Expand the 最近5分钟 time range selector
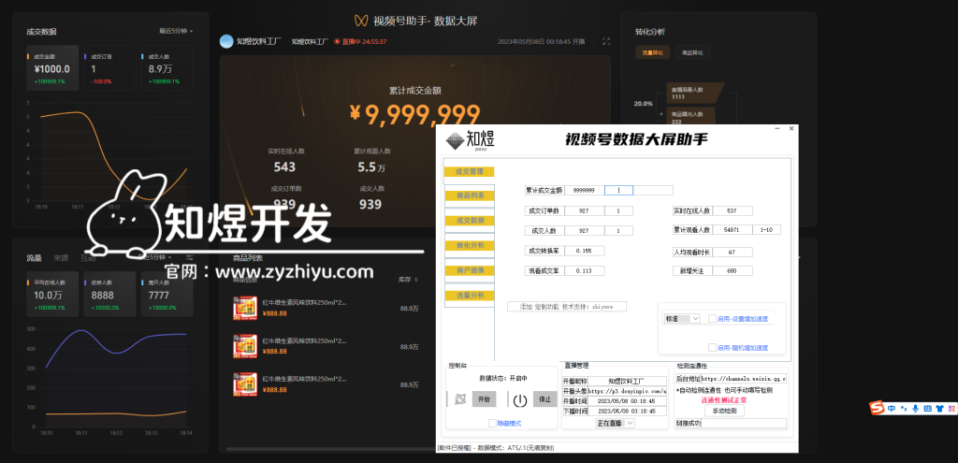The image size is (958, 463). click(176, 31)
